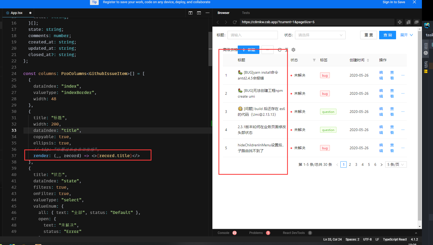433x245 pixels.
Task: Click the Sign in to Save link
Action: coord(393,2)
